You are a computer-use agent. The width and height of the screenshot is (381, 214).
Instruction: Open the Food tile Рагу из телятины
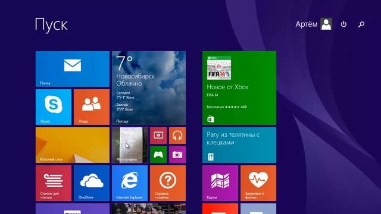239,145
